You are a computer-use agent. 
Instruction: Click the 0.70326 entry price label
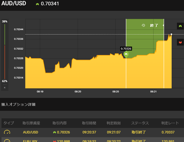pyautogui.click(x=126, y=49)
